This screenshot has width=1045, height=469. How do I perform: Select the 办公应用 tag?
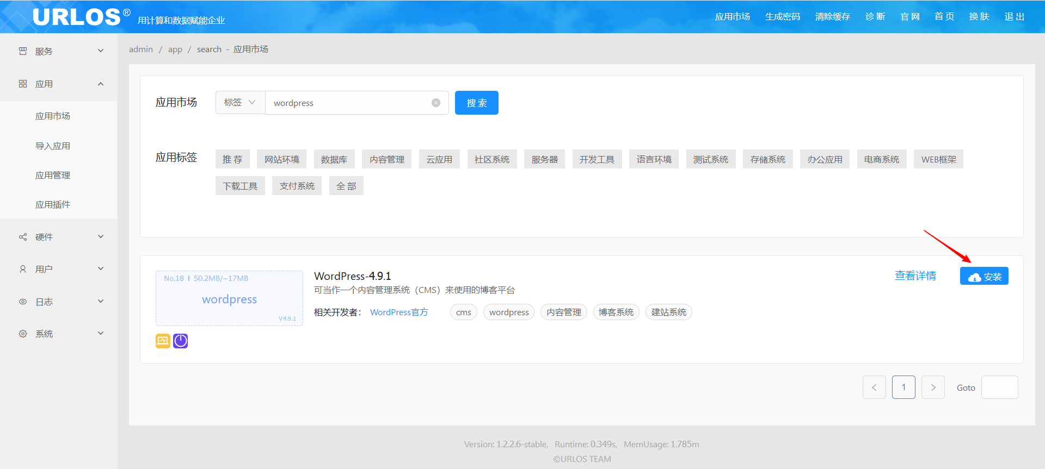click(x=825, y=159)
